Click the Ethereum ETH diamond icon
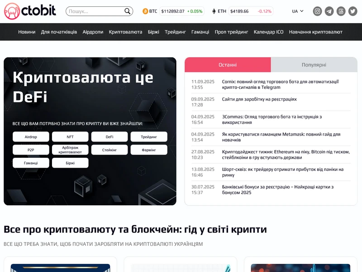This screenshot has width=362, height=272. 214,11
